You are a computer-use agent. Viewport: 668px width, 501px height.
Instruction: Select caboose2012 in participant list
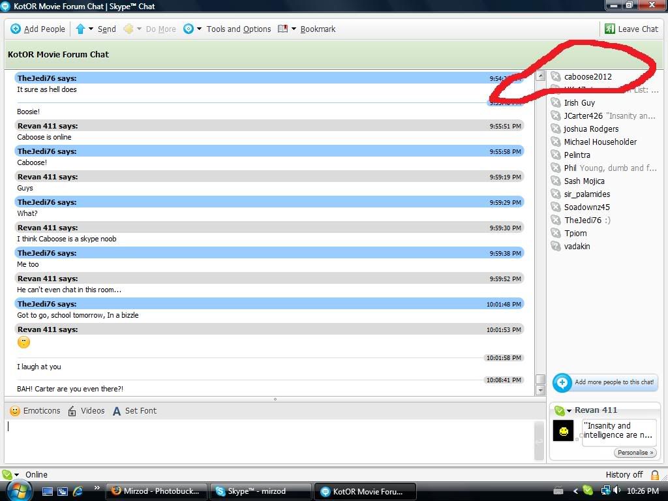click(587, 77)
